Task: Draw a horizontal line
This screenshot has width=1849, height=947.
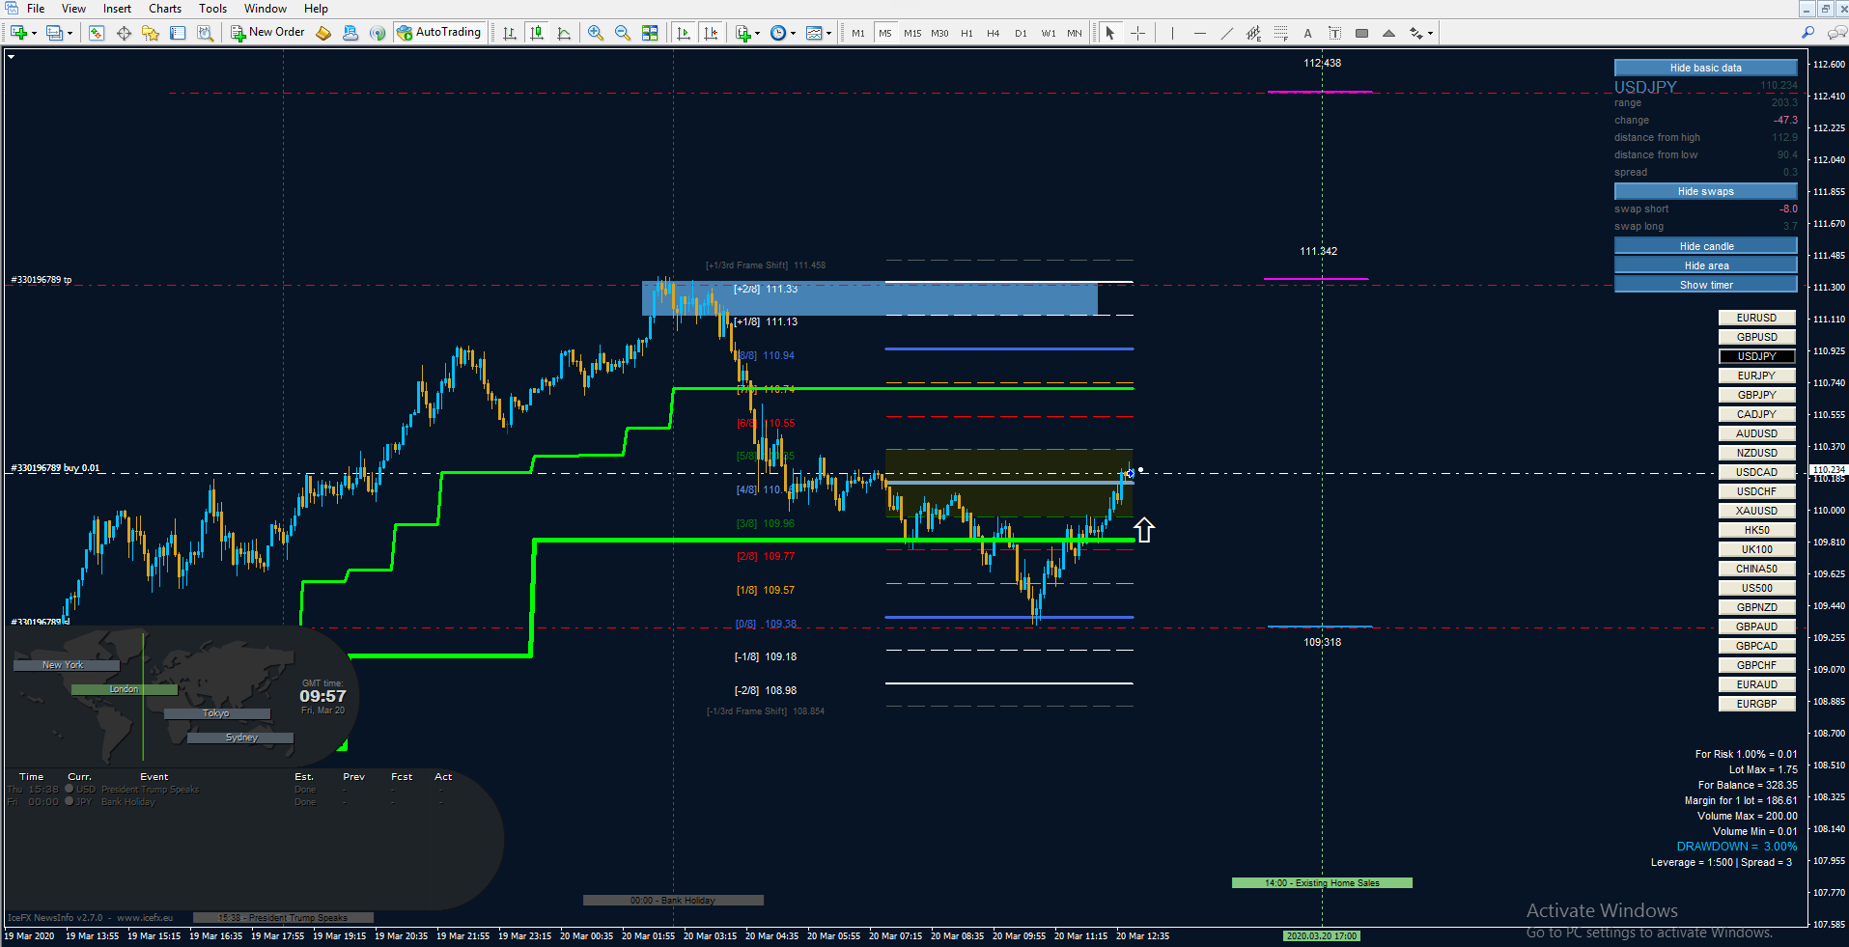Action: tap(1199, 33)
